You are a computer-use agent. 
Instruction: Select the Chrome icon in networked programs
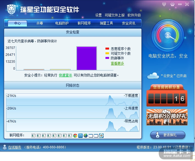(75, 136)
